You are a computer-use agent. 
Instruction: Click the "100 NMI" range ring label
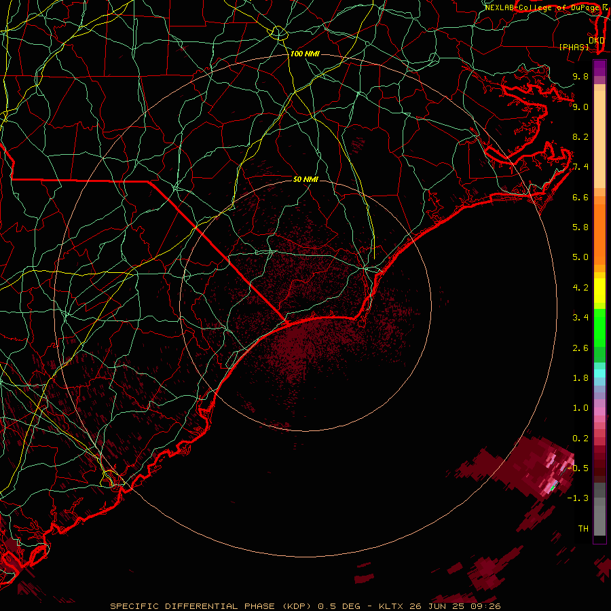(305, 54)
